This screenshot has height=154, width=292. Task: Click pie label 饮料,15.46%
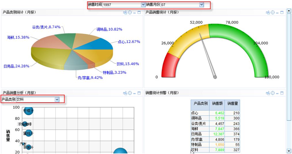128,64
